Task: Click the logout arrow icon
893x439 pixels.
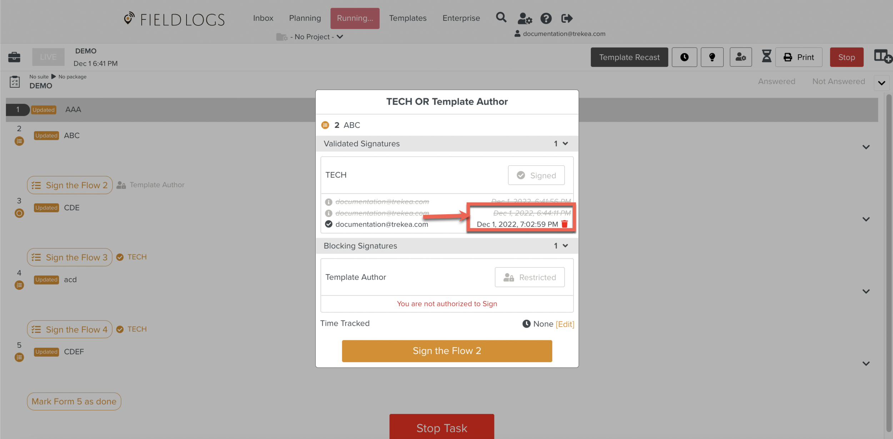Action: coord(567,18)
